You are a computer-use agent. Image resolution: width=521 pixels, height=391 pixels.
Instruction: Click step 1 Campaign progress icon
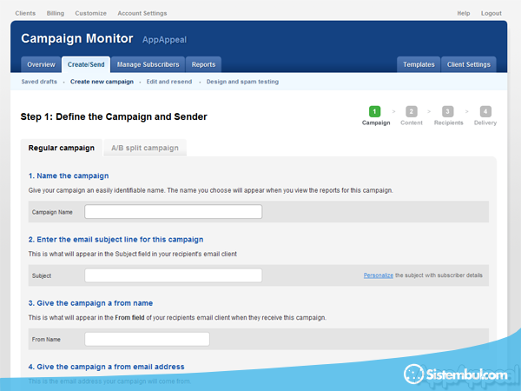pyautogui.click(x=375, y=111)
